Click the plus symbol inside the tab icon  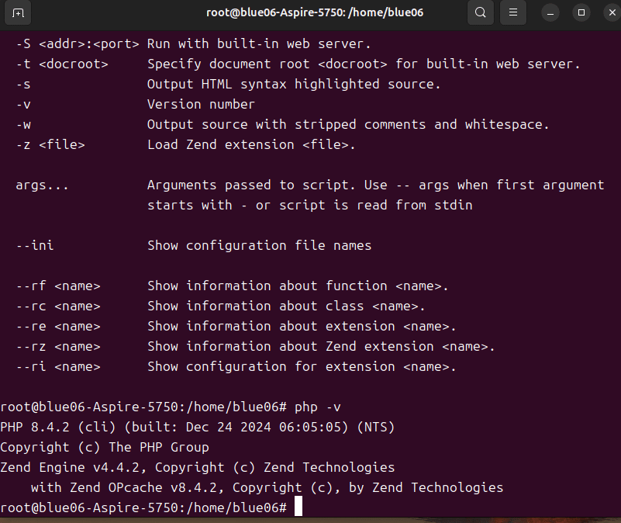[x=18, y=13]
